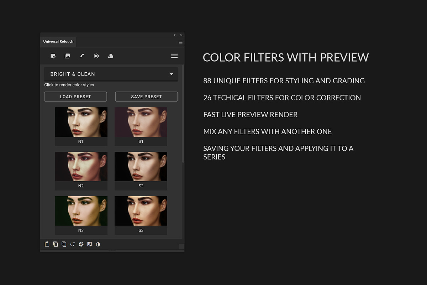The height and width of the screenshot is (285, 427).
Task: Click the 'COLOR FILTERS WITH PREVIEW' heading
Action: (286, 57)
